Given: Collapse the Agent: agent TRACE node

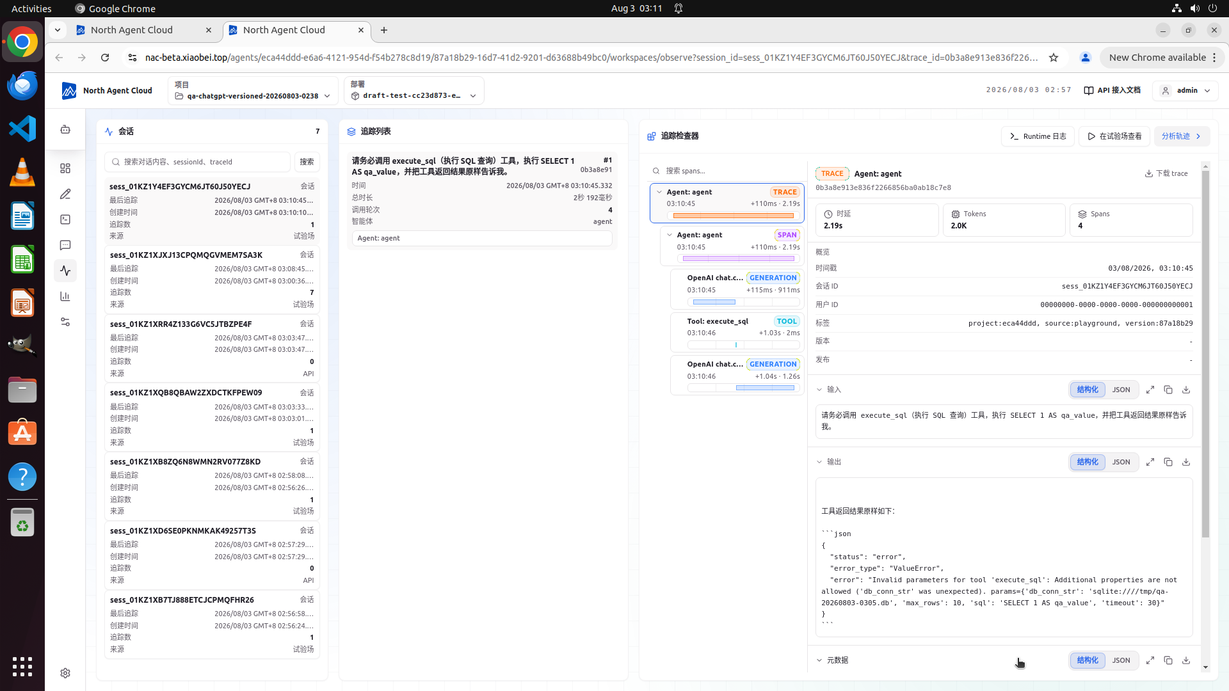Looking at the screenshot, I should tap(659, 192).
